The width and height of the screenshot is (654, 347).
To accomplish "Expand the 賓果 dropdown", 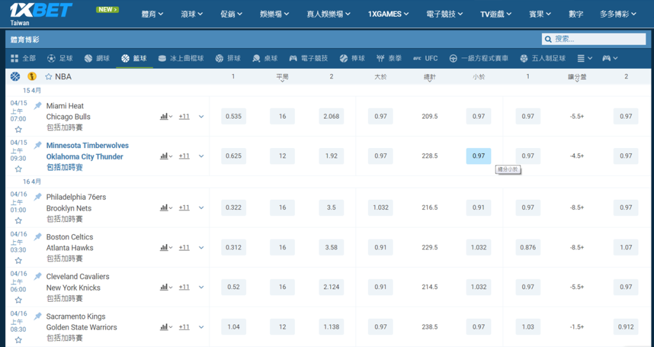I will click(540, 14).
